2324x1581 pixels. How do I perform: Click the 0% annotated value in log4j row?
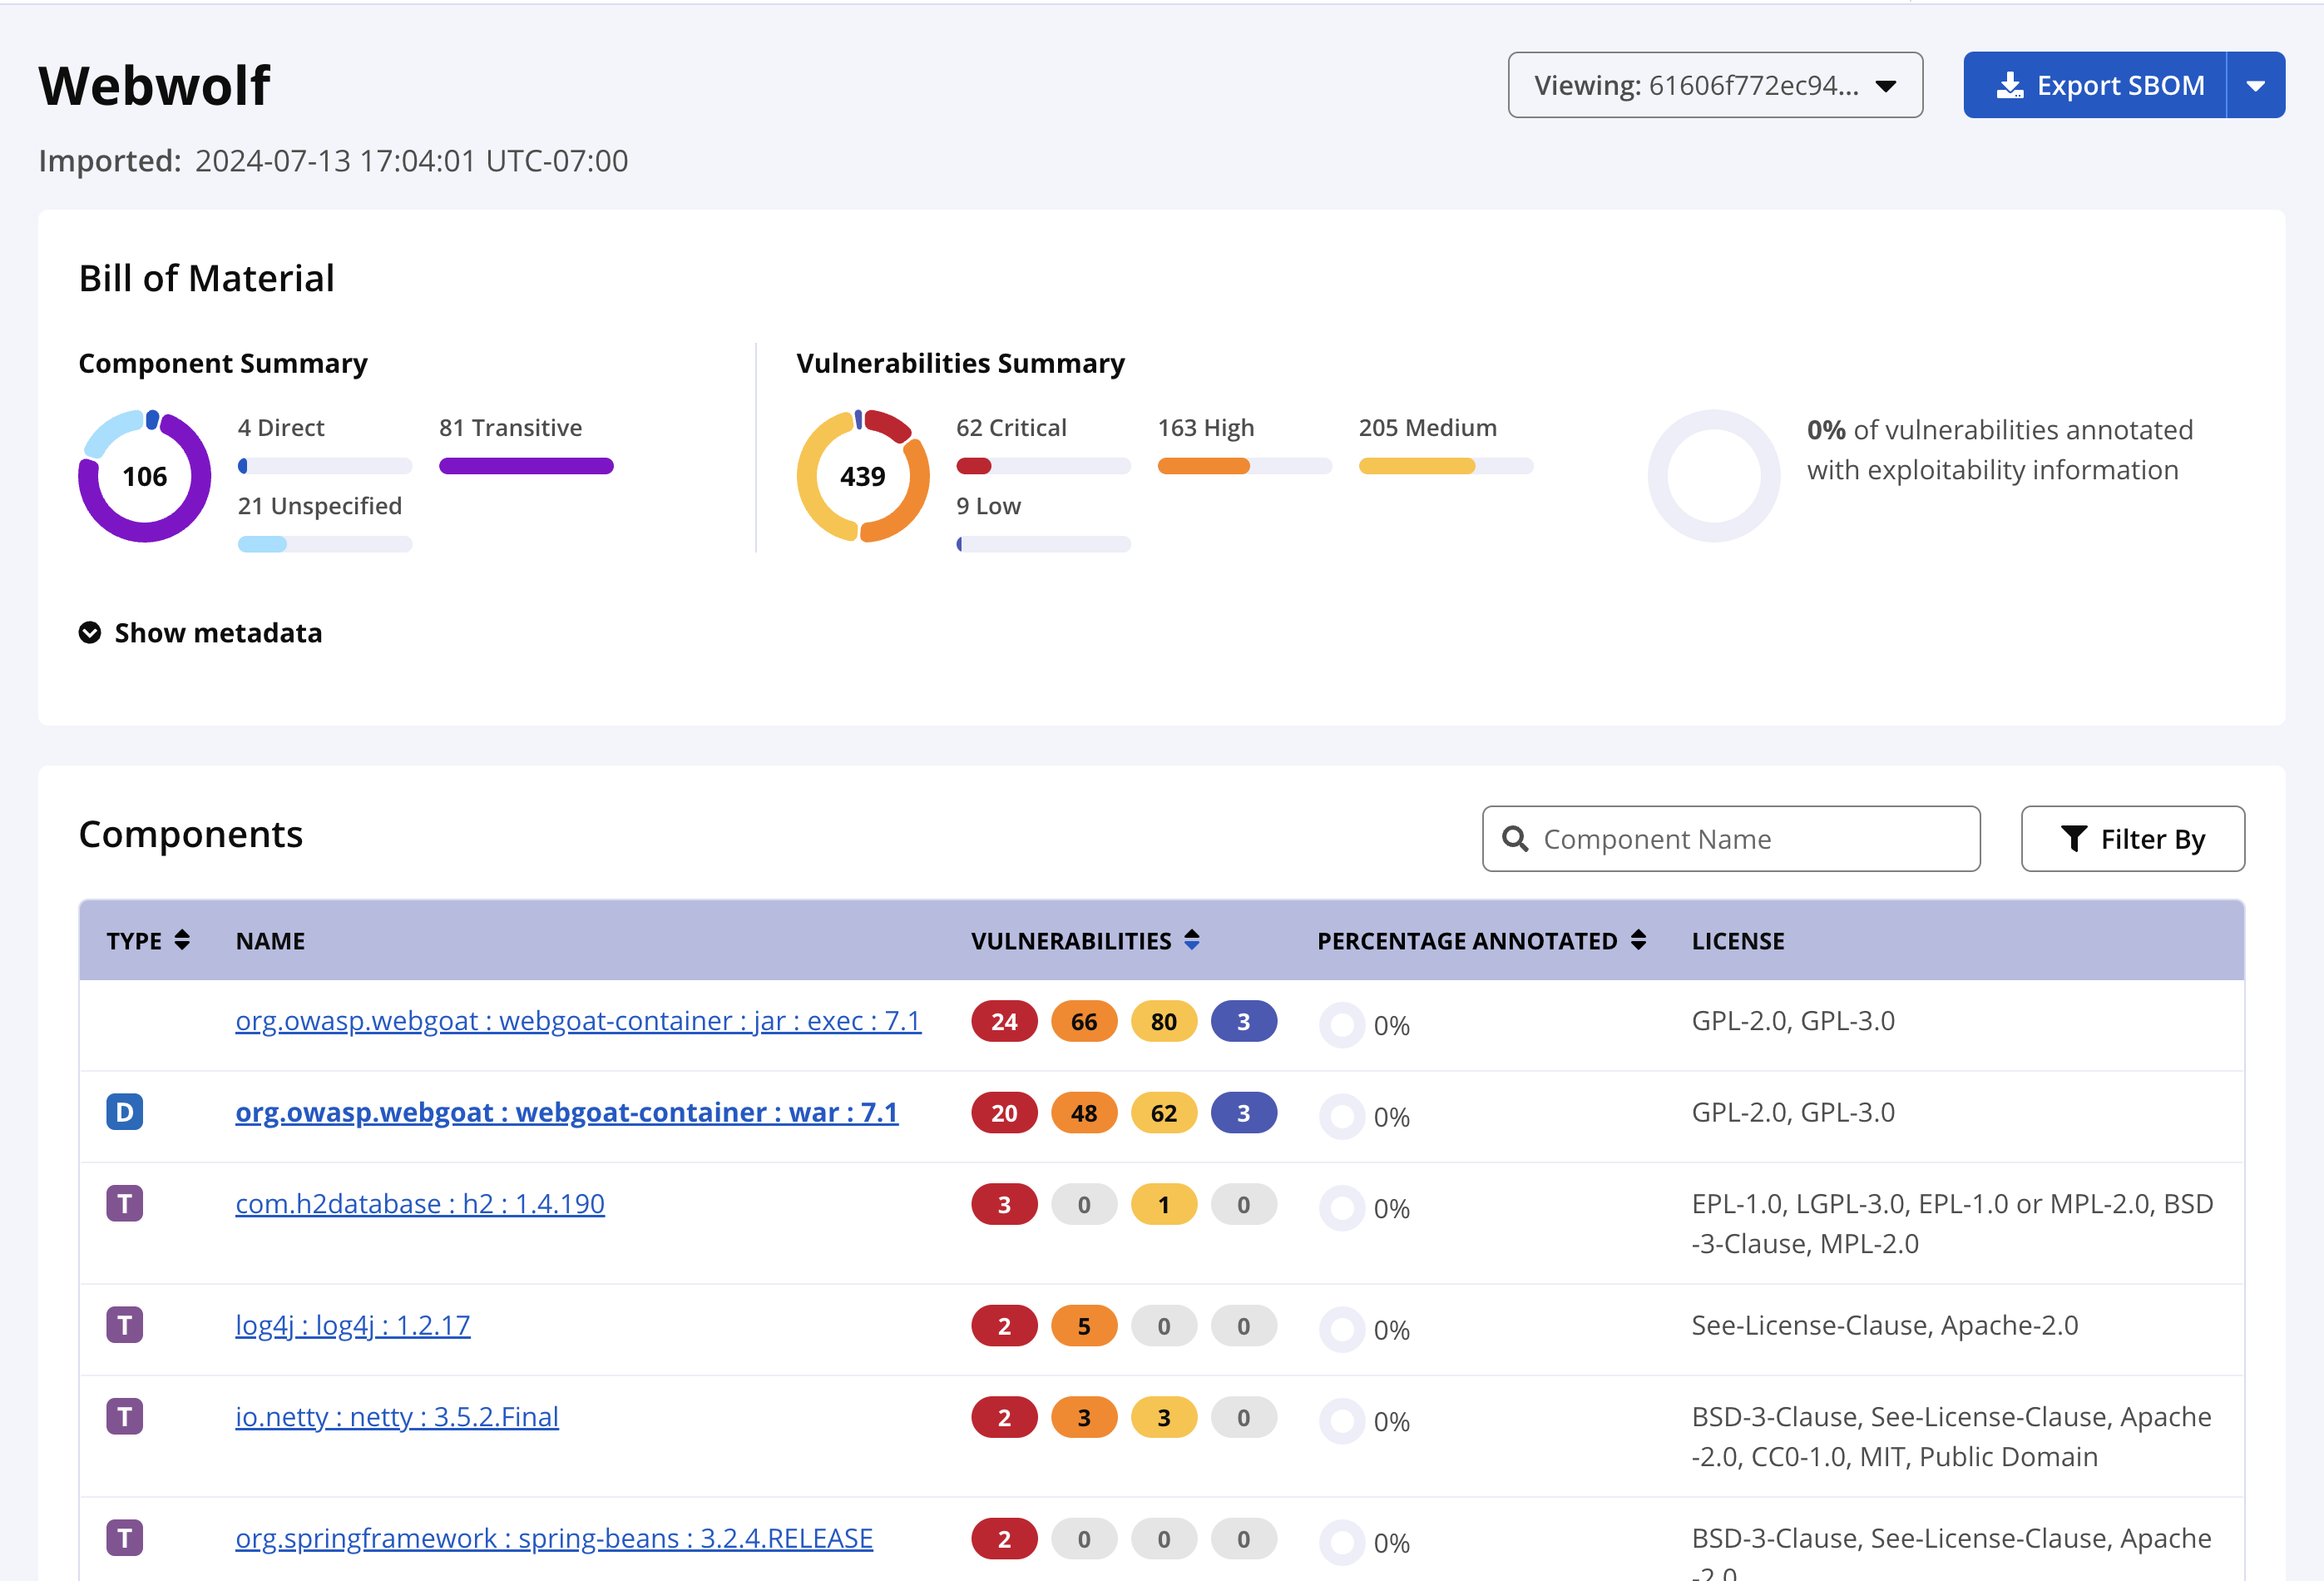pyautogui.click(x=1392, y=1330)
